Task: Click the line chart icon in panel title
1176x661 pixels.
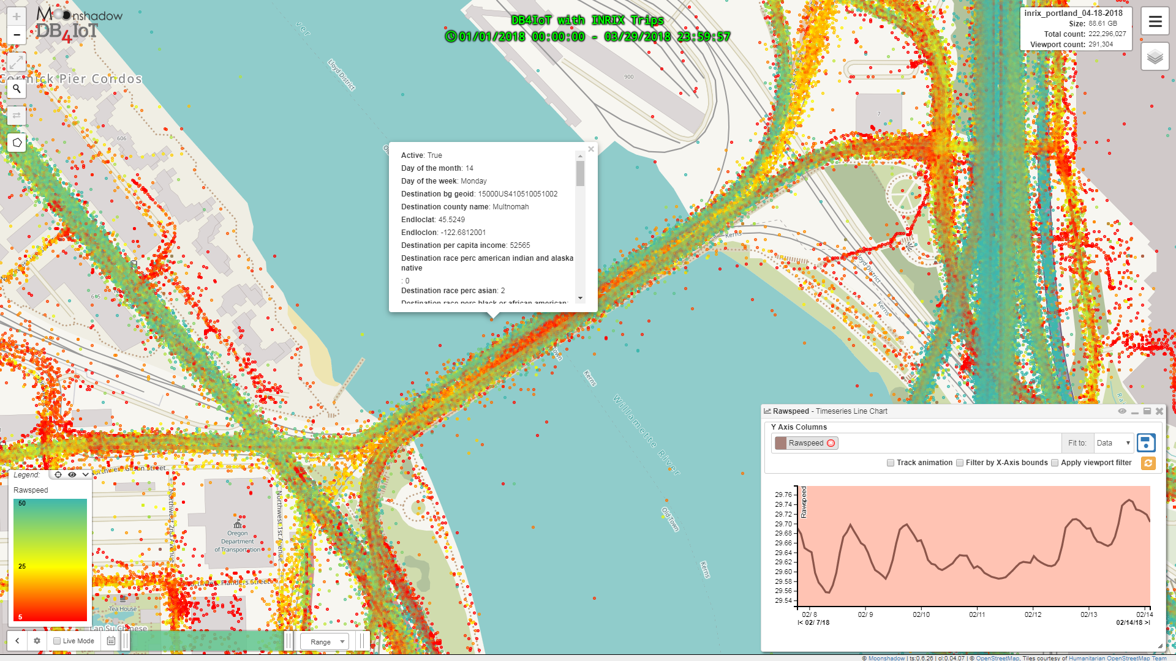Action: (x=767, y=411)
